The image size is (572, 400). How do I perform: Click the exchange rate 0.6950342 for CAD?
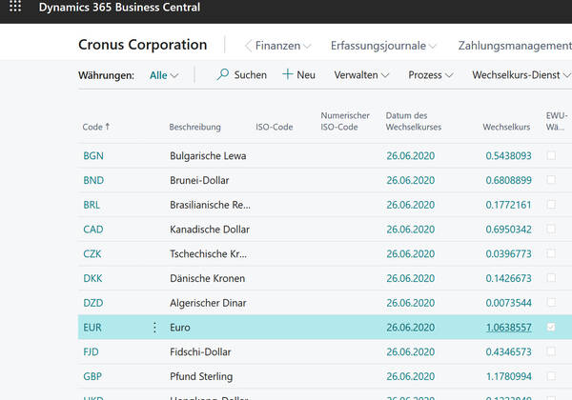pos(508,230)
